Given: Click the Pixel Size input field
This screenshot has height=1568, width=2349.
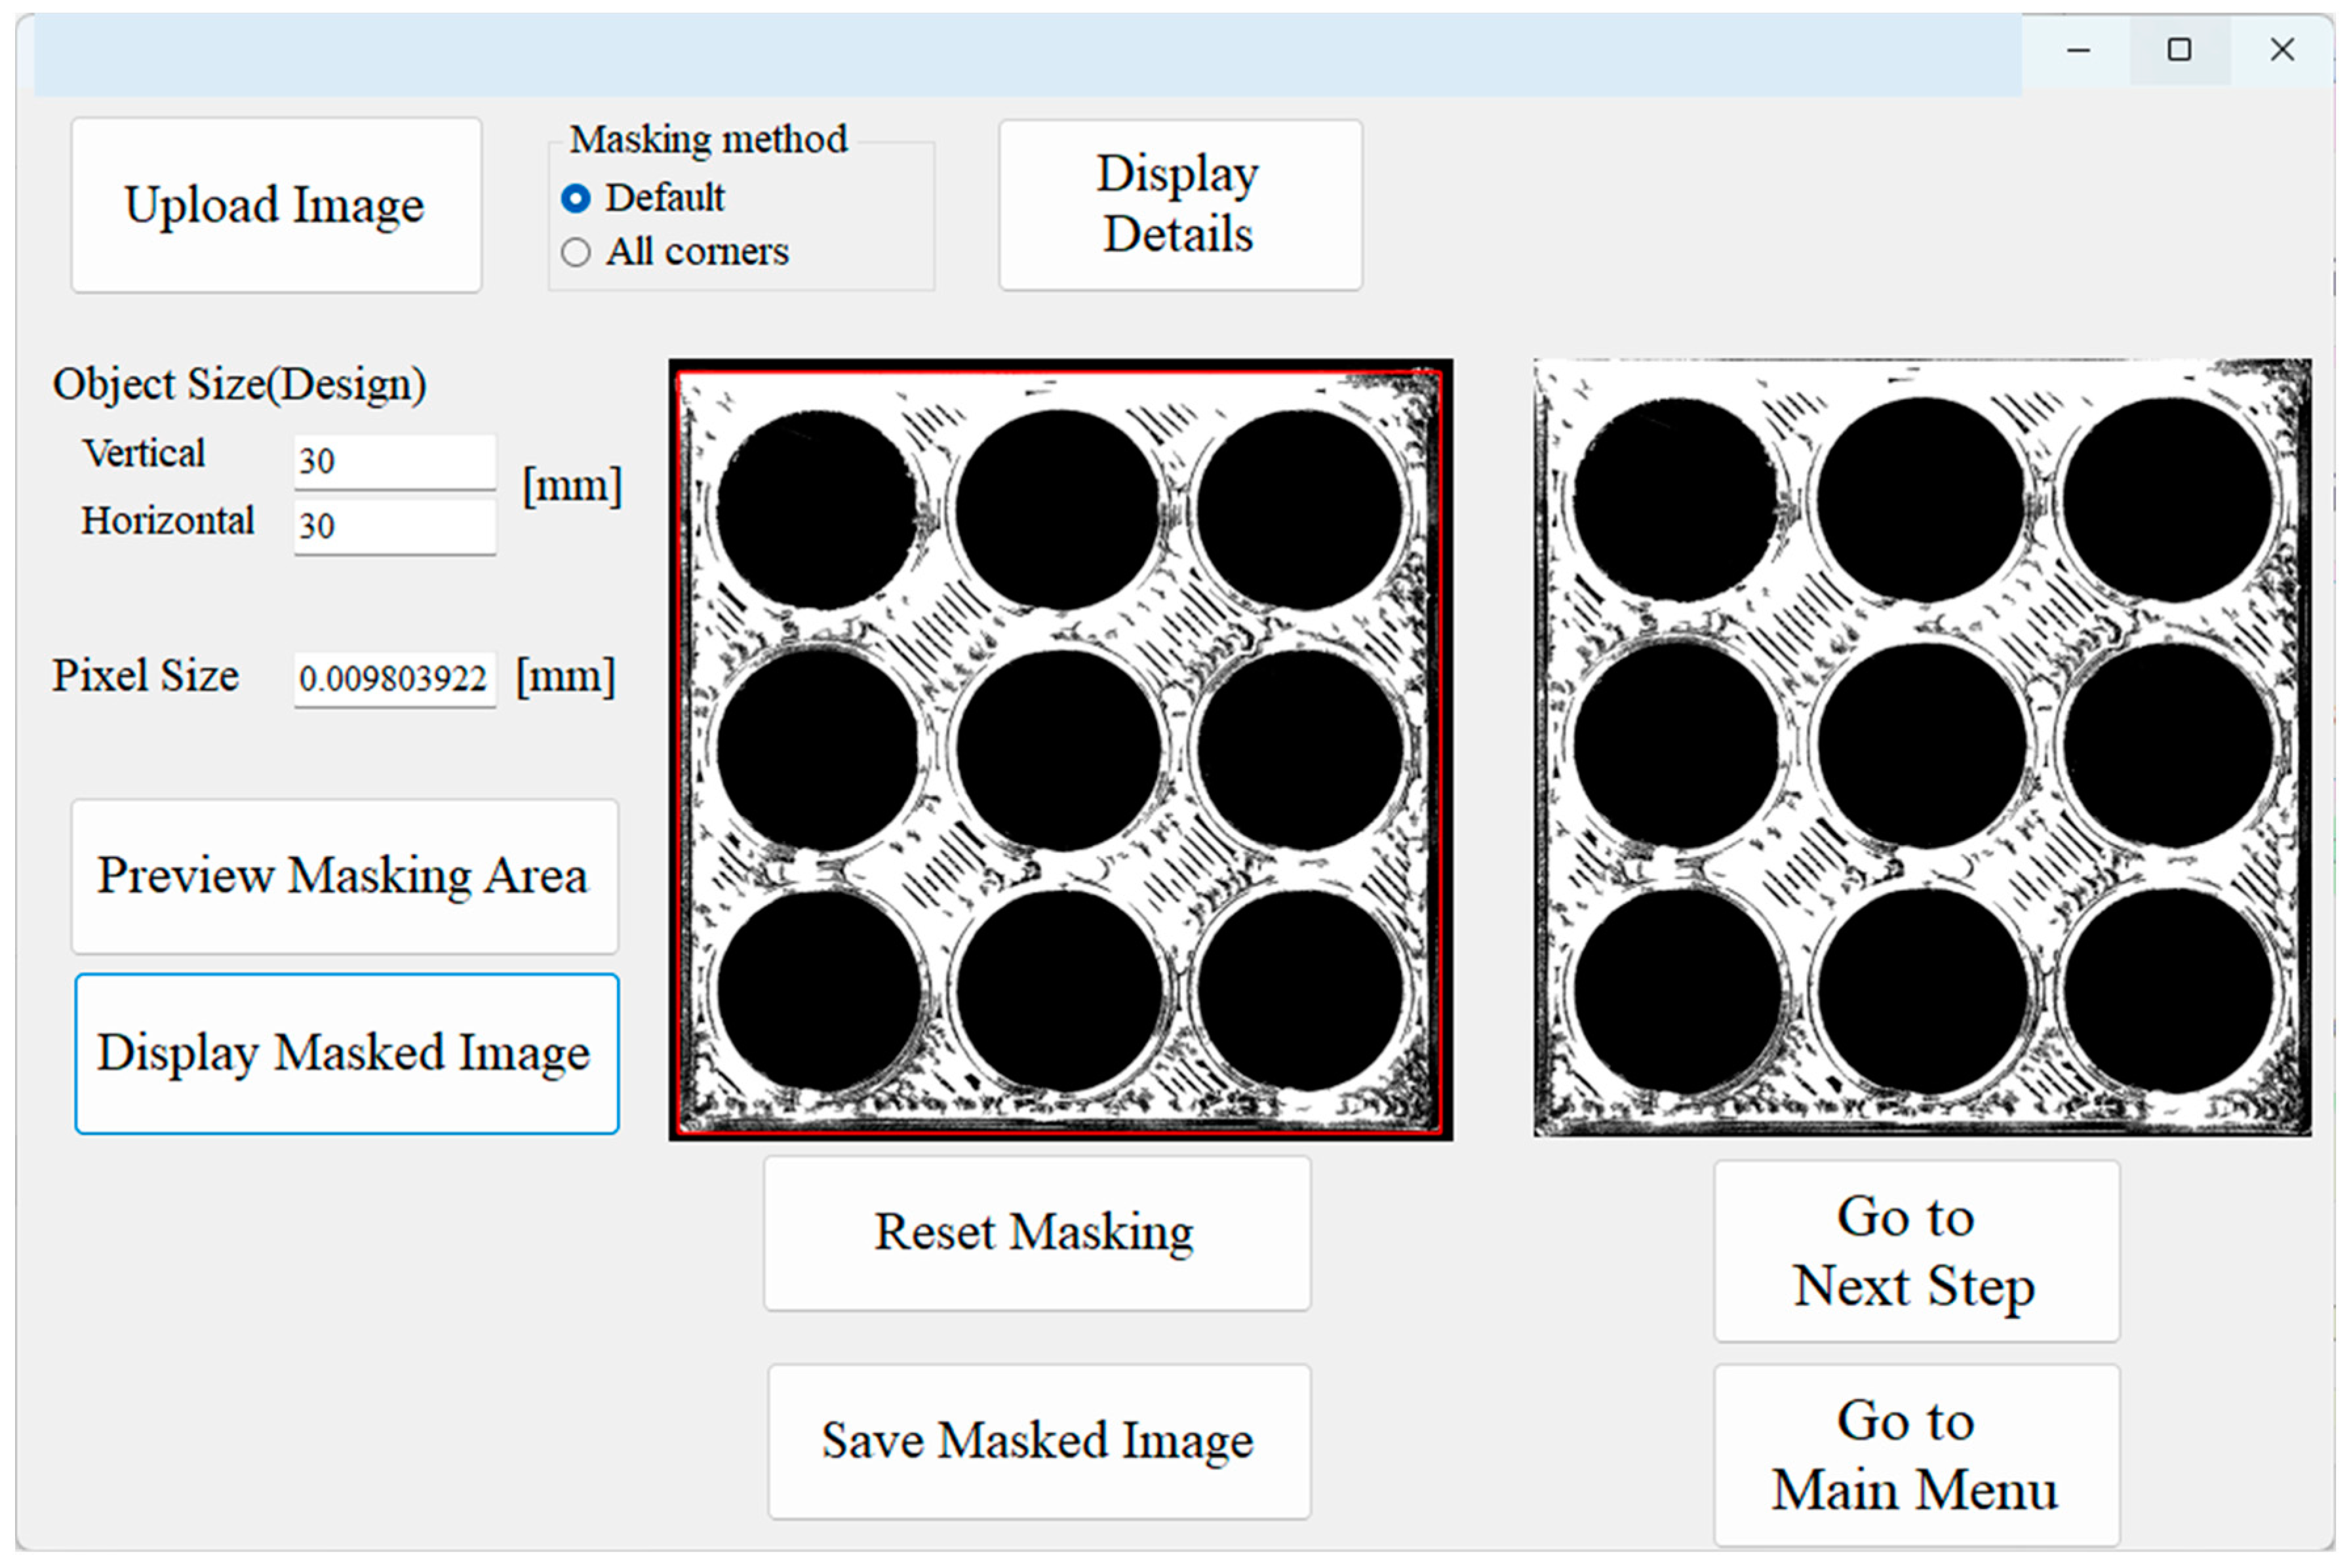Looking at the screenshot, I should (x=394, y=679).
